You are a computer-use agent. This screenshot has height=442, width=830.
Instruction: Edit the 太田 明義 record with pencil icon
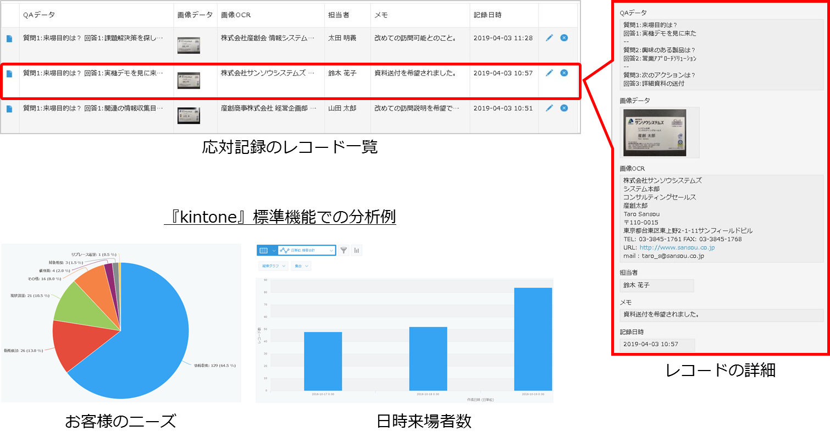(549, 38)
